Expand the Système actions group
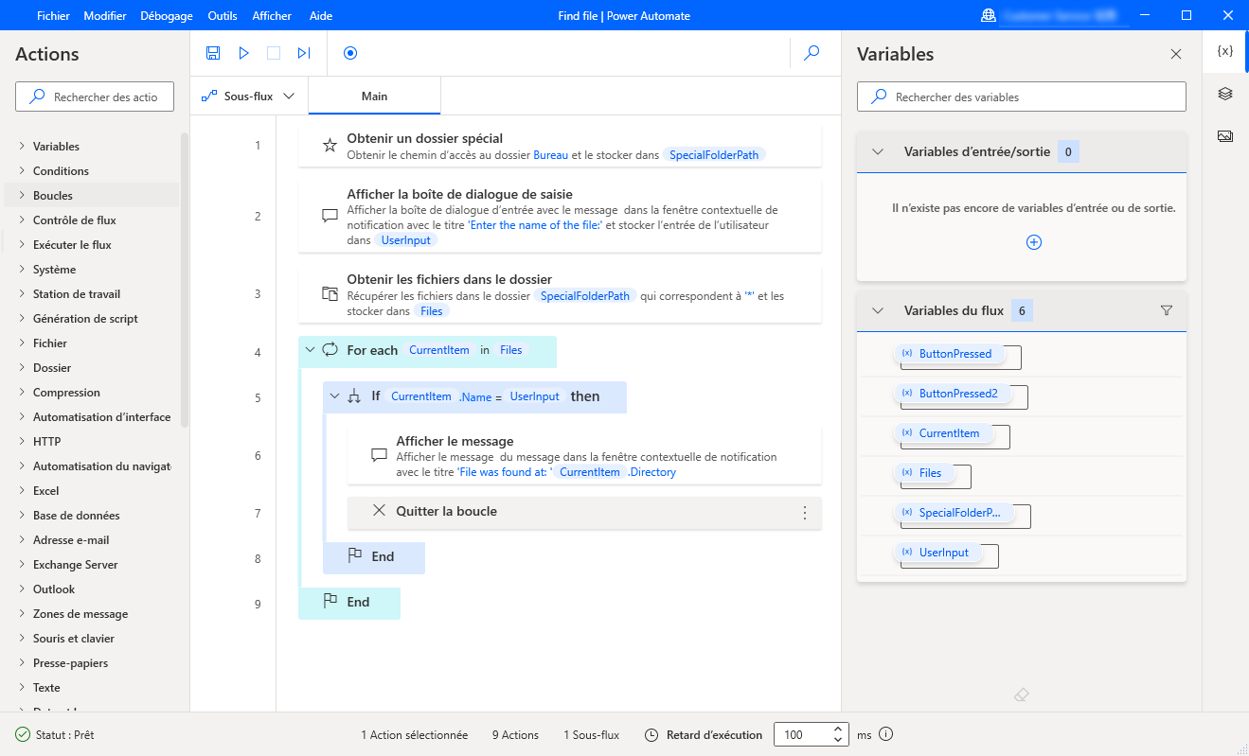Screen dimensions: 1249x756 coord(22,270)
